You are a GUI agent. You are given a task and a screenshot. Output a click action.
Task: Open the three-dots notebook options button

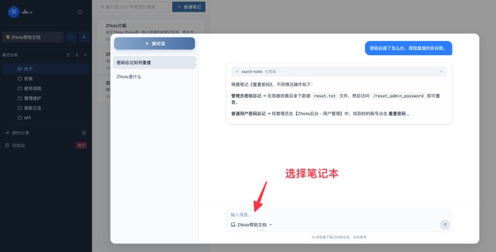(x=71, y=37)
